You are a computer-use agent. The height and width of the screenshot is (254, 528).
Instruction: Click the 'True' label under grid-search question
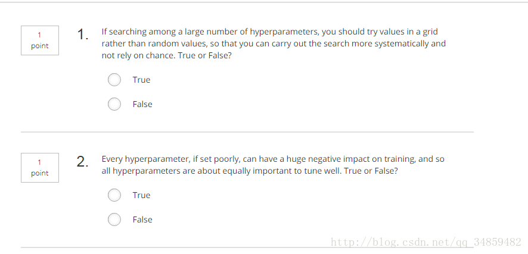coord(141,80)
